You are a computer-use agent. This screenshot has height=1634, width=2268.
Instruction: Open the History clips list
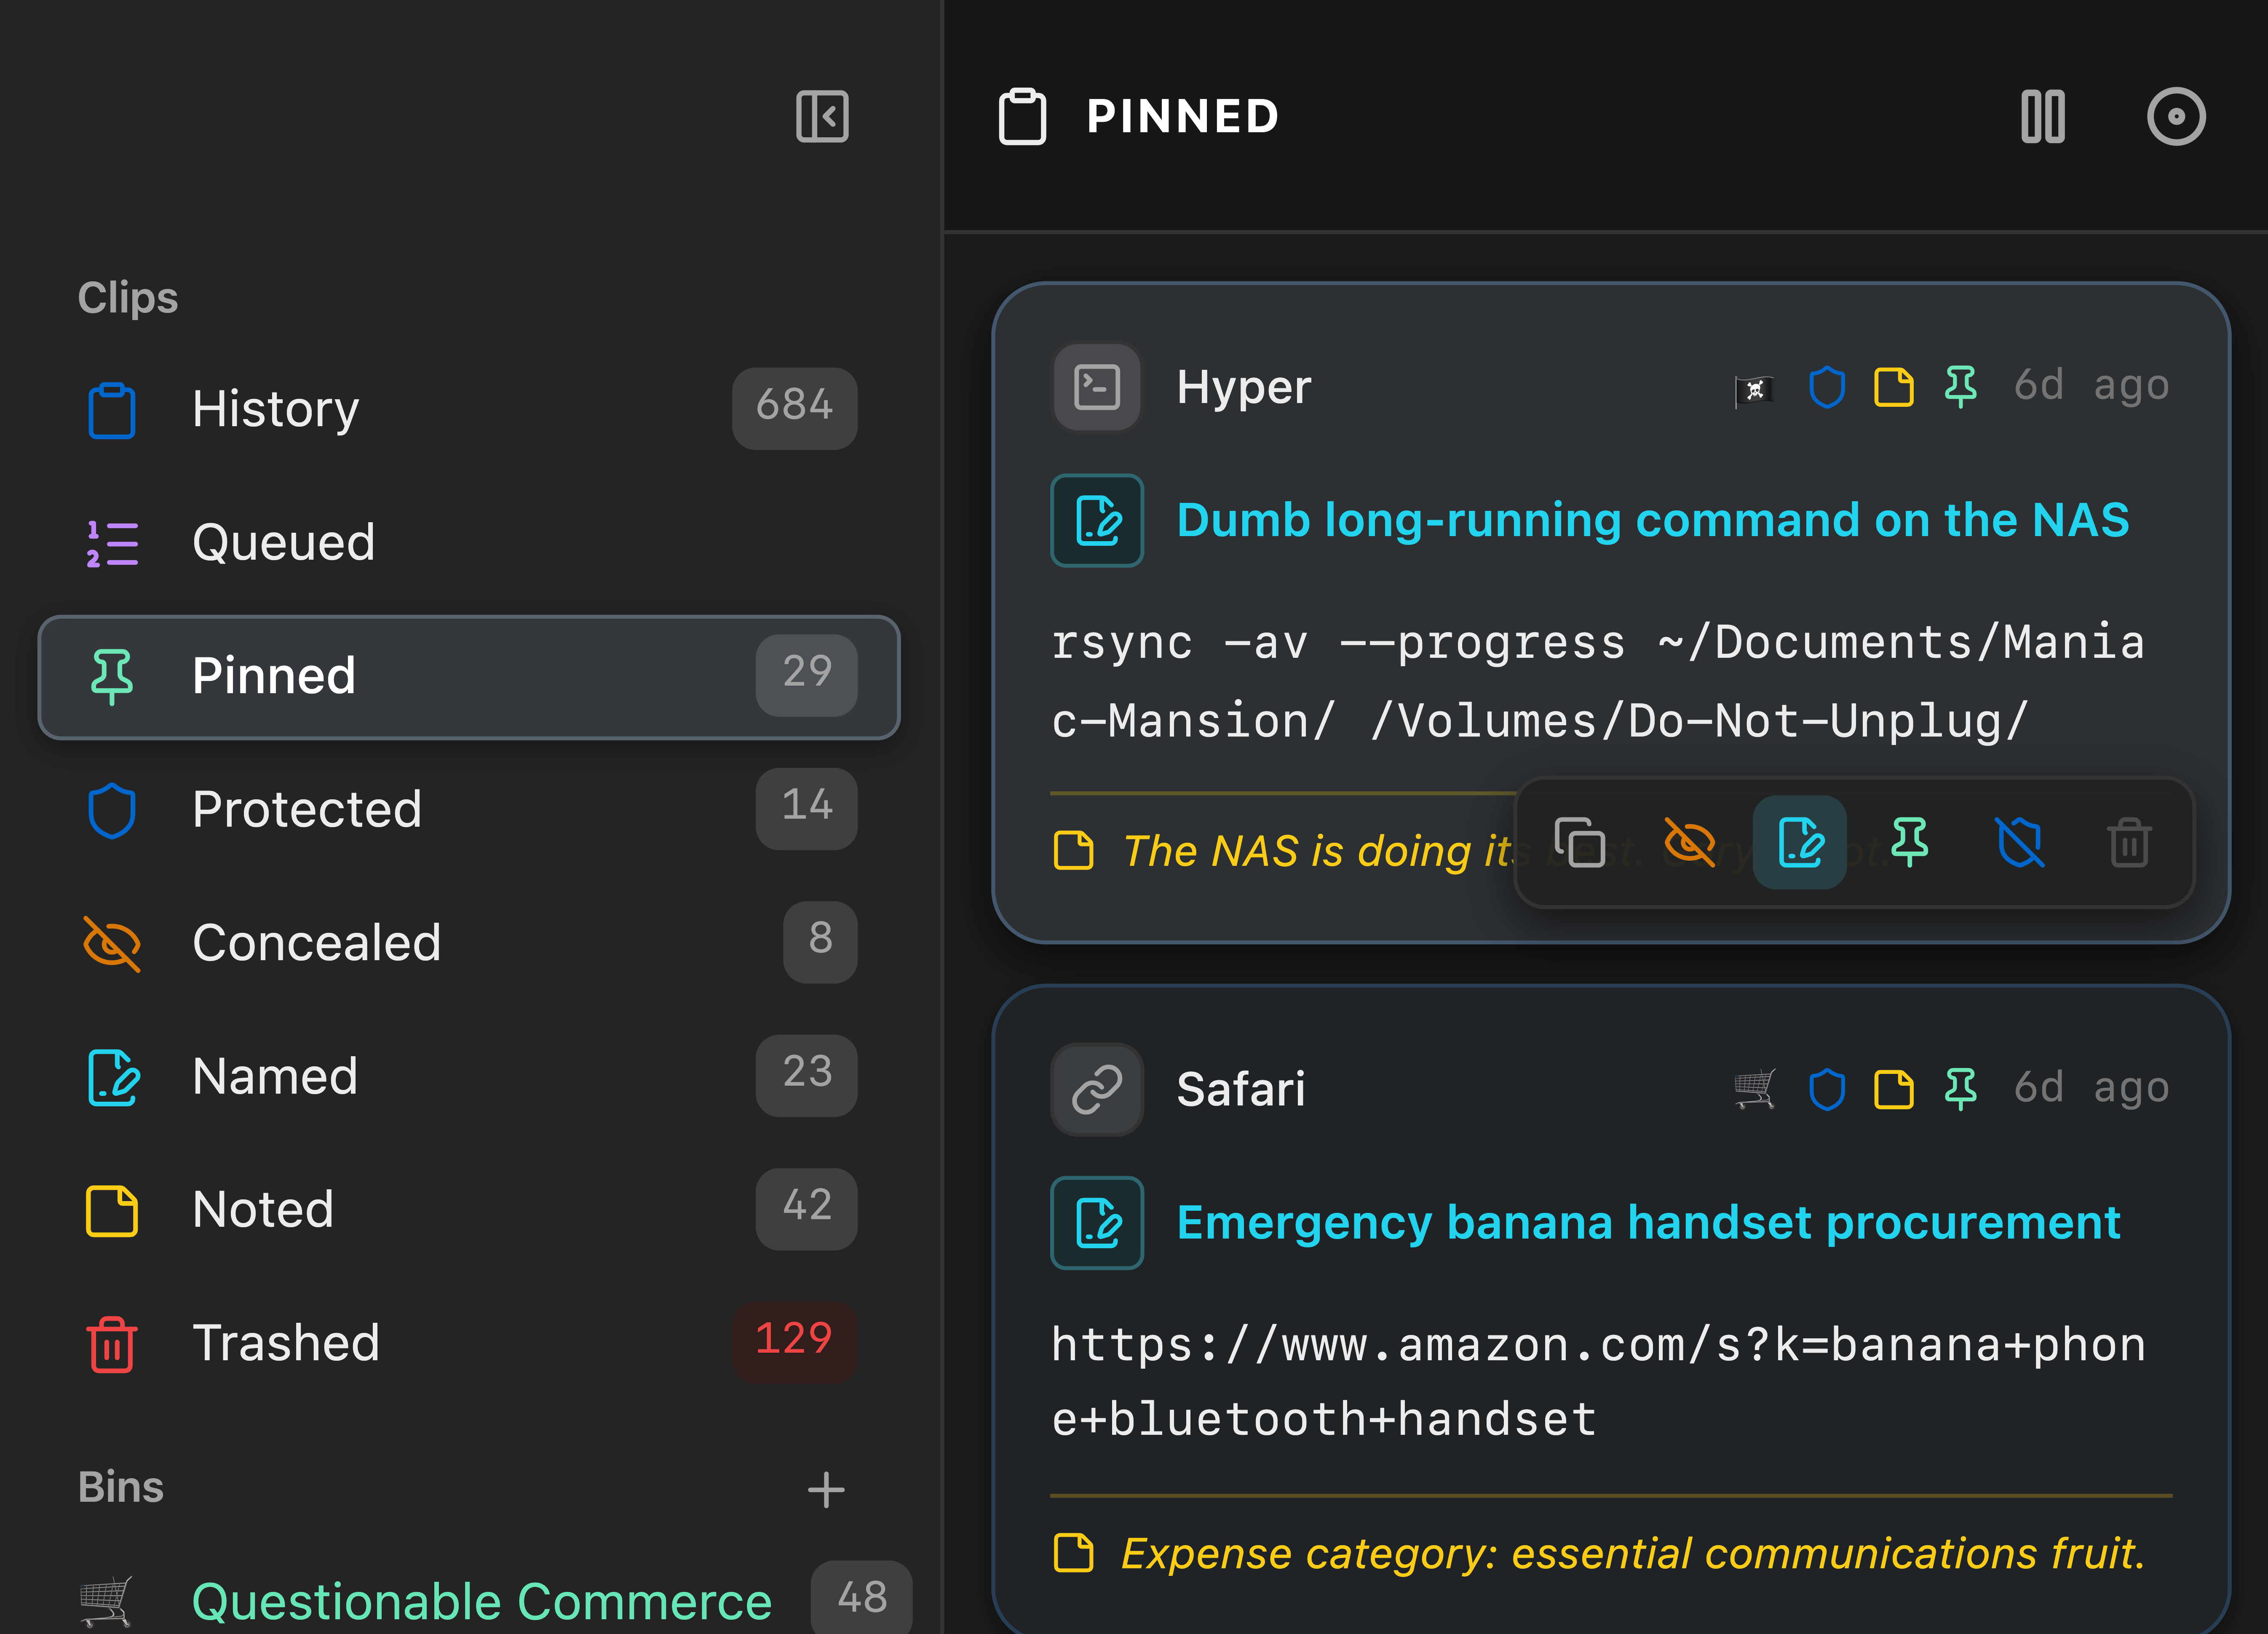469,408
